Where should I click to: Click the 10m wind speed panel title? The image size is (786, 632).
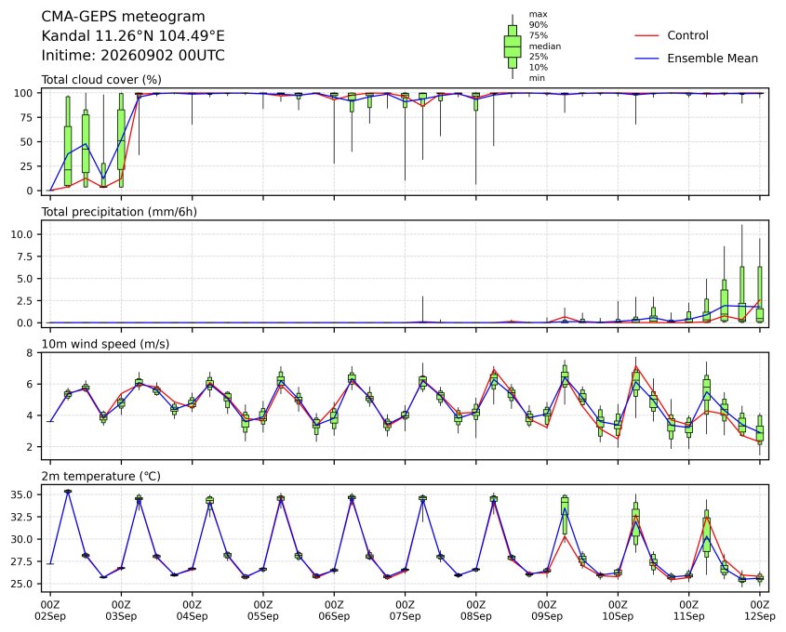pyautogui.click(x=105, y=344)
